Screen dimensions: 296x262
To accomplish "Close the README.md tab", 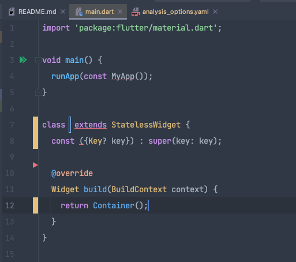I will (63, 12).
